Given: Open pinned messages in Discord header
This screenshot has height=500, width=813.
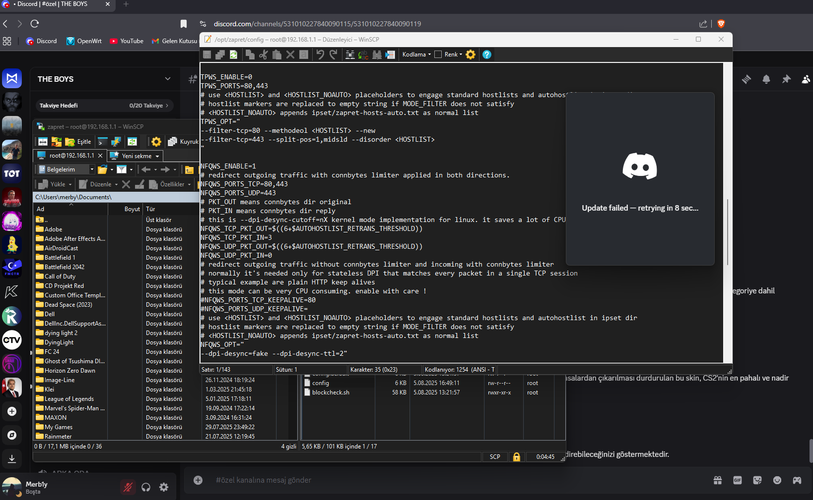Looking at the screenshot, I should 786,79.
